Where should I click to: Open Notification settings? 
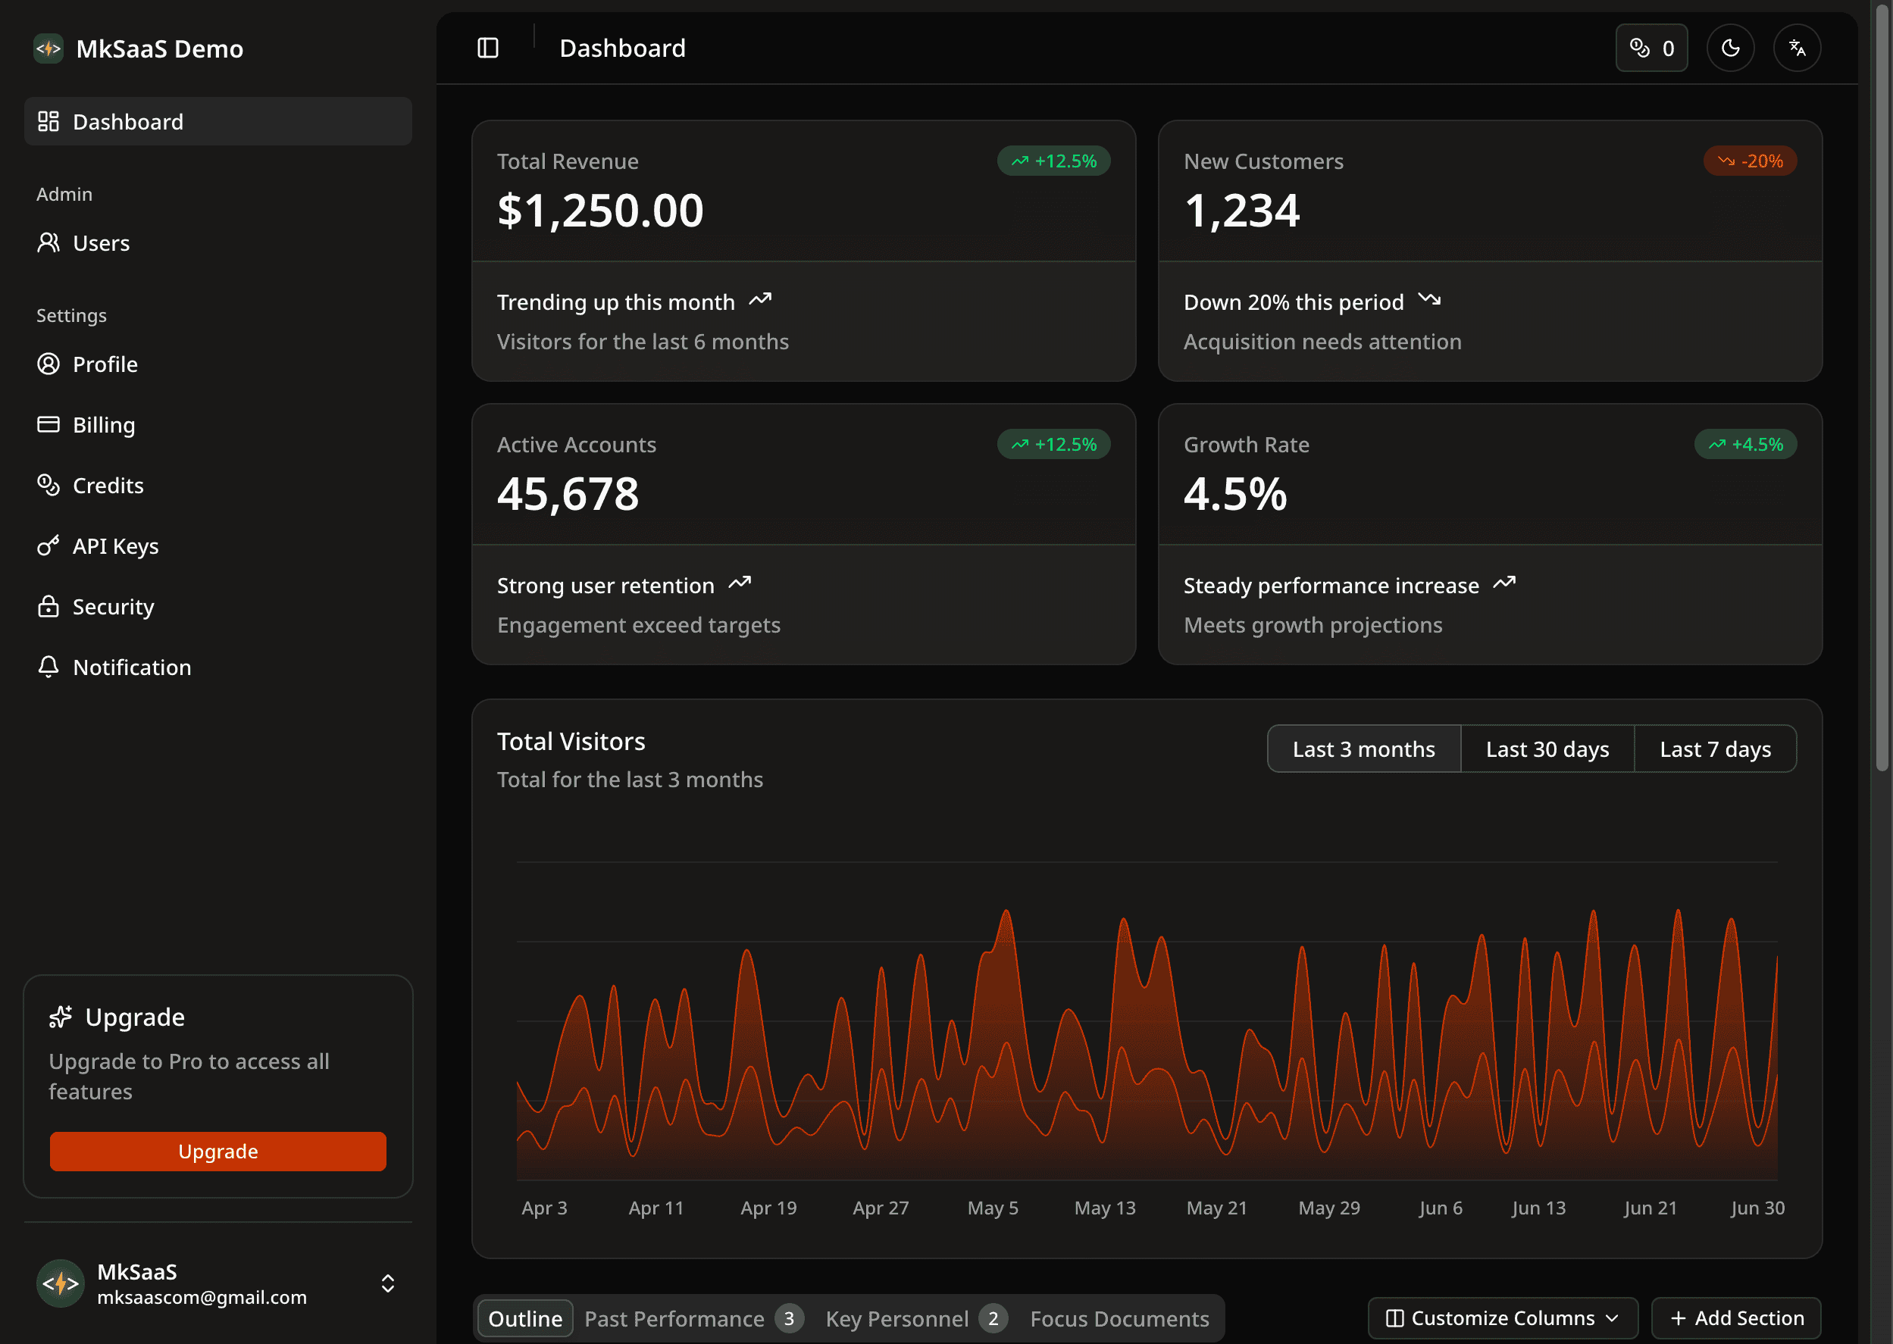coord(132,667)
